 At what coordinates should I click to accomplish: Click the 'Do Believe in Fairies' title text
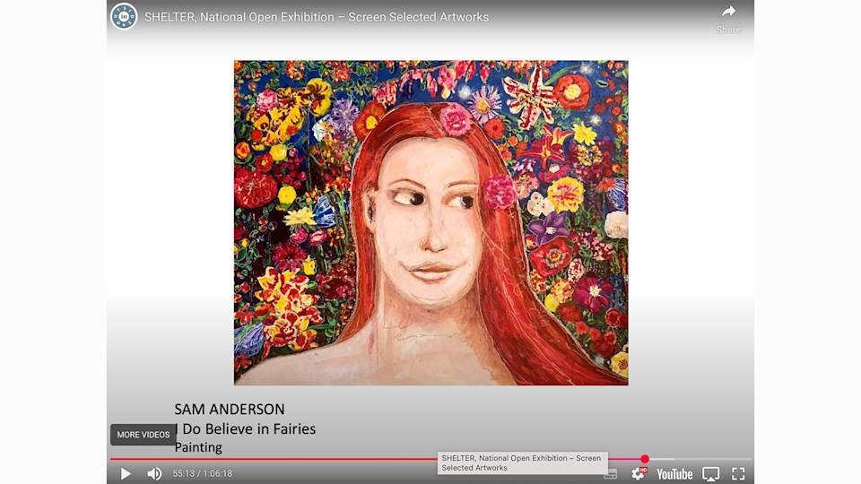[249, 429]
